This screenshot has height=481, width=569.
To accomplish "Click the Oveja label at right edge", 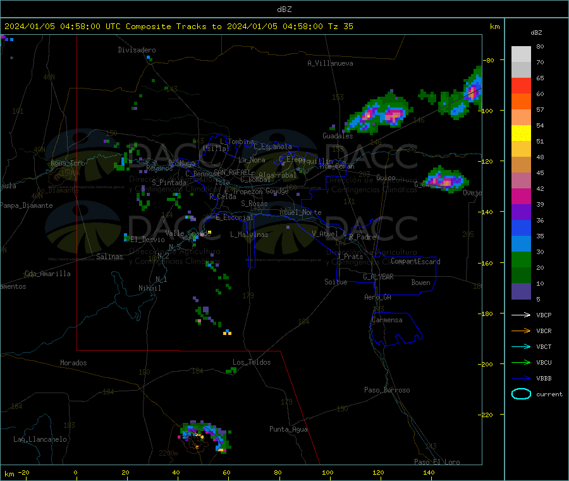I will [x=472, y=193].
